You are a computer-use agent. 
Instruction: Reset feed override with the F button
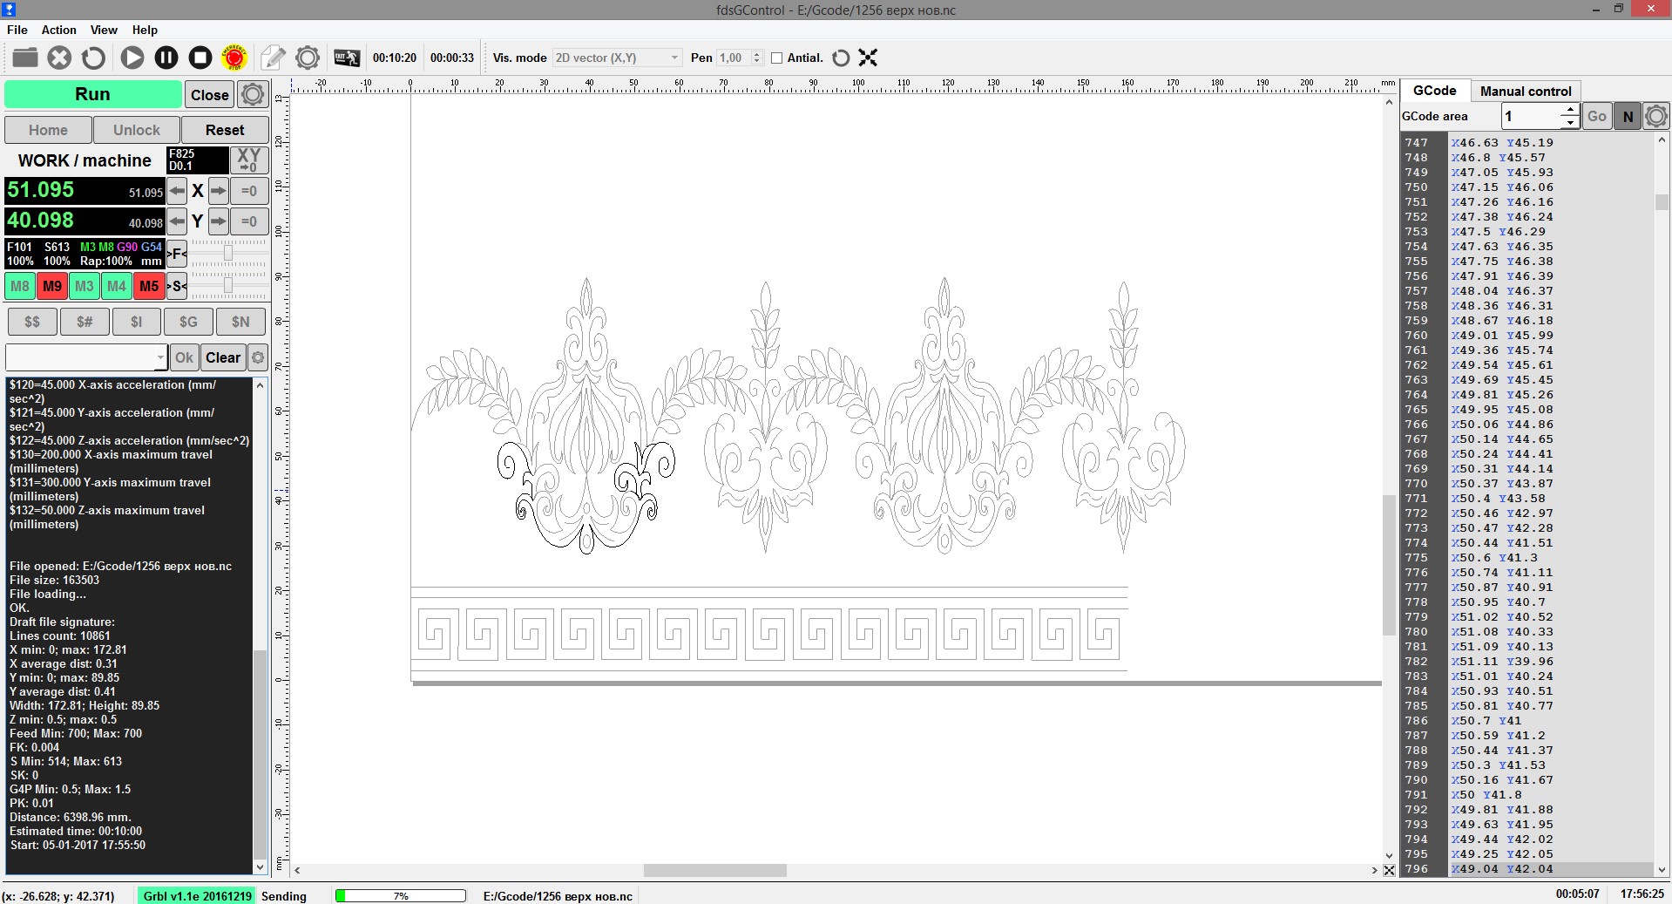click(x=177, y=254)
